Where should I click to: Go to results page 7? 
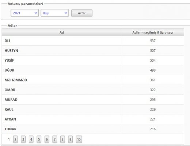point(54,139)
